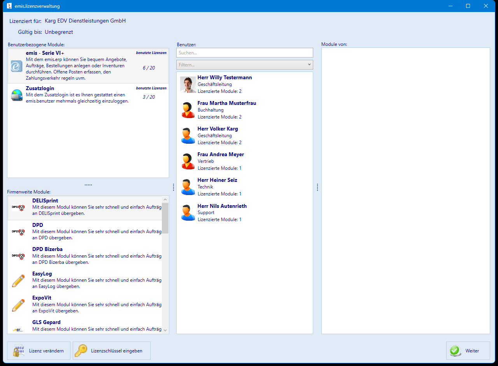Screen dimensions: 498x366
Task: Click Andrea Meyer's avatar icon
Action: tap(188, 161)
